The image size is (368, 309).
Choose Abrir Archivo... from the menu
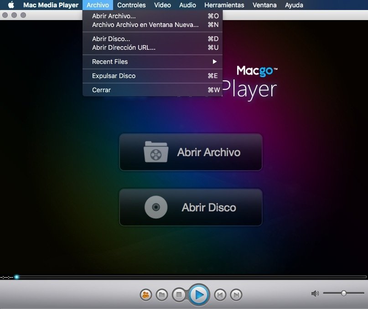click(x=153, y=16)
